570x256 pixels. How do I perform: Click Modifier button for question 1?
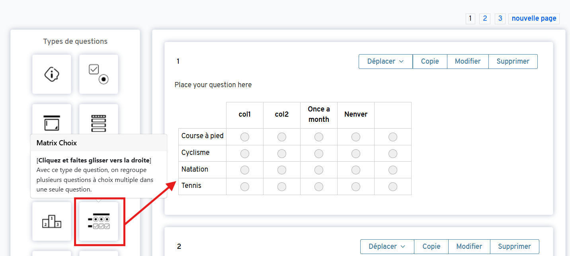[468, 61]
